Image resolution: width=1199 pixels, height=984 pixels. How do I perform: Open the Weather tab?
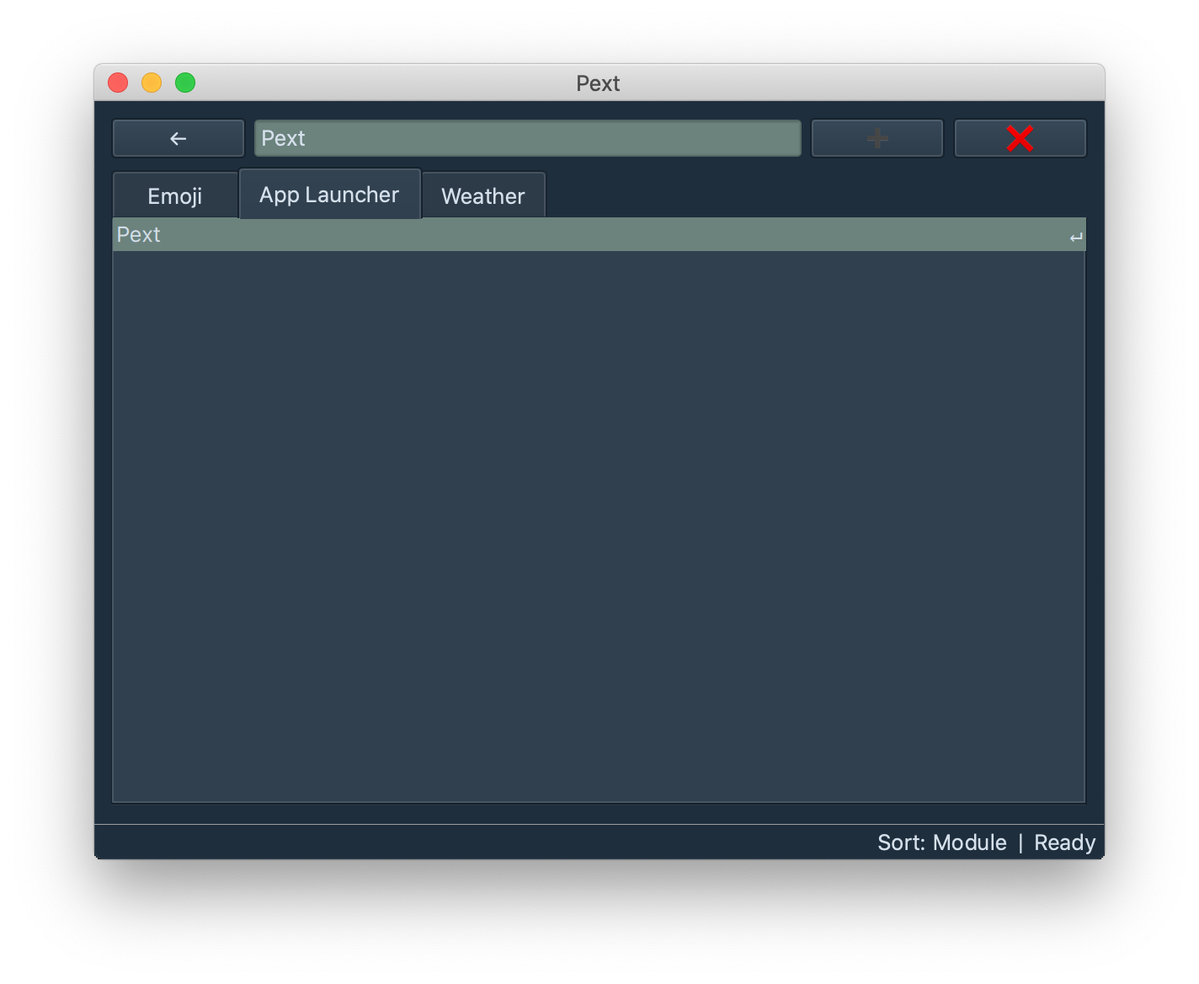[483, 196]
